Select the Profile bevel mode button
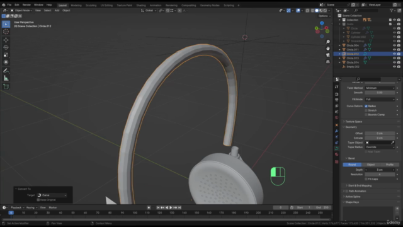403x227 pixels. coord(389,165)
